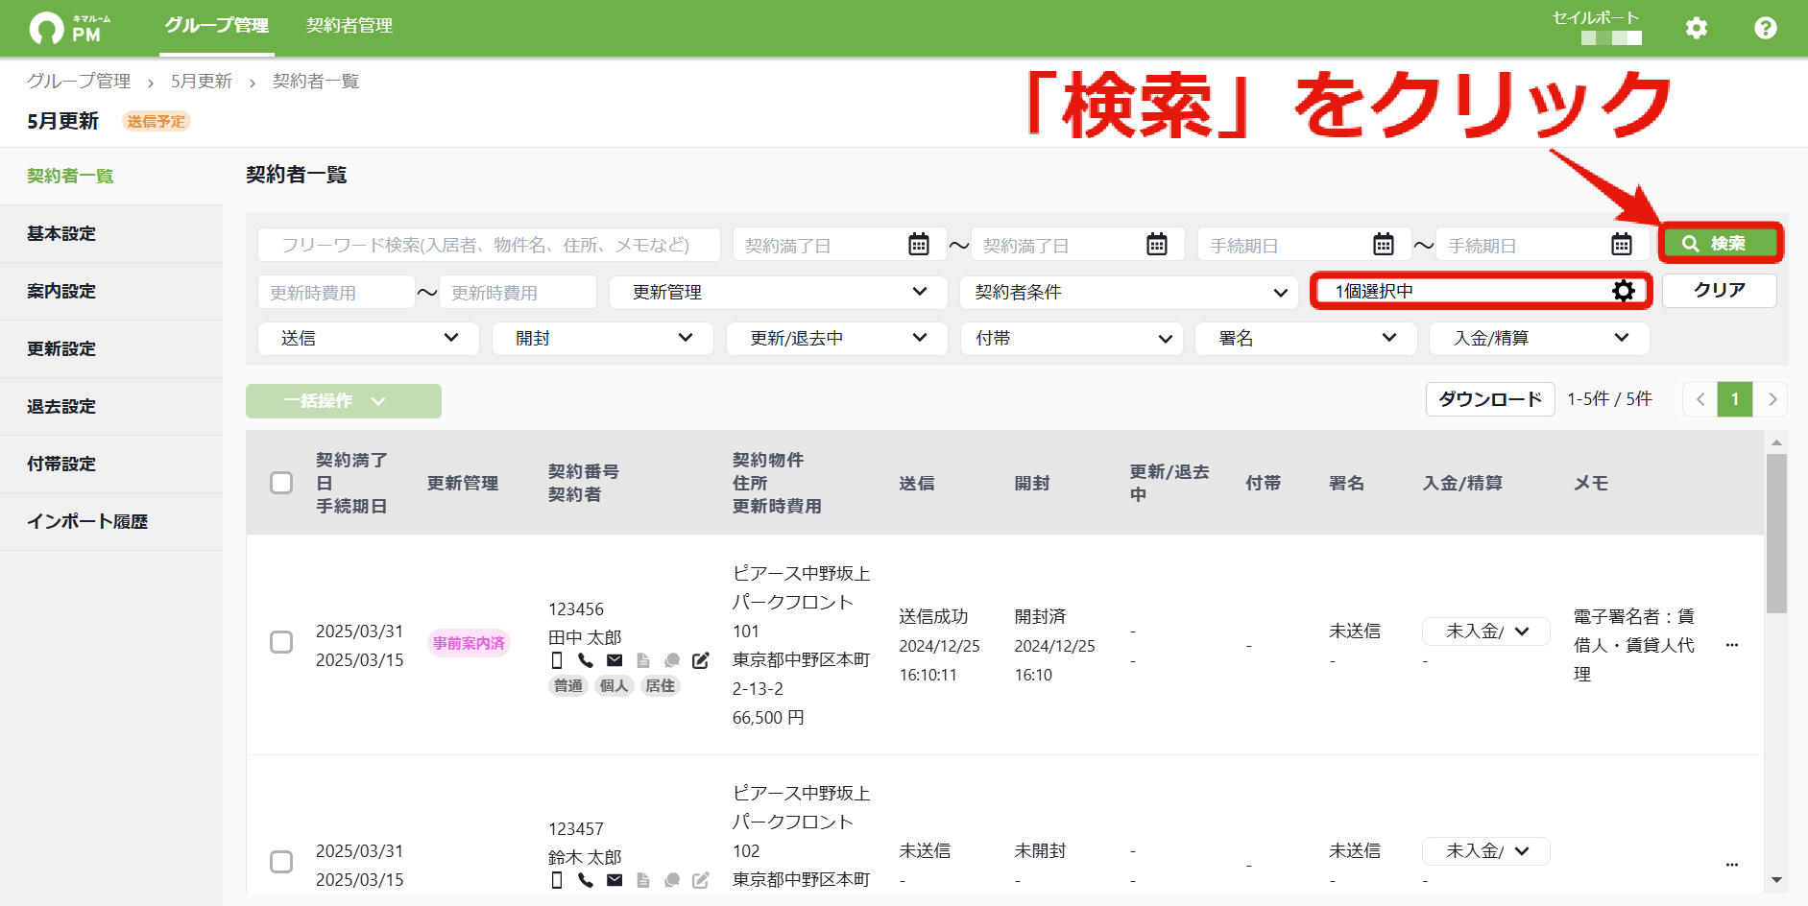
Task: Open help question mark icon
Action: click(x=1765, y=28)
